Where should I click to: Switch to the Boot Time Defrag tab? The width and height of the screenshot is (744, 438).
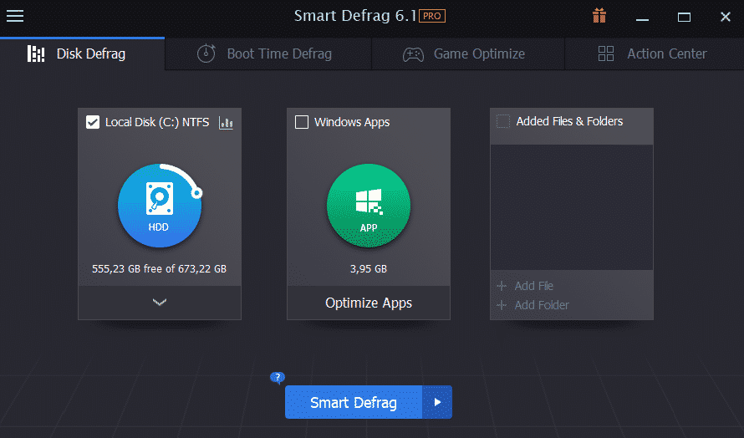tap(268, 53)
